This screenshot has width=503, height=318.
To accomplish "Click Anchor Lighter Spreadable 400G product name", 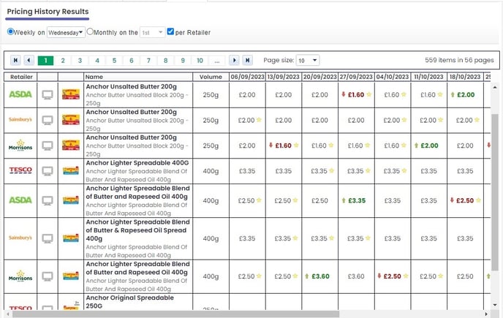I will pyautogui.click(x=137, y=163).
